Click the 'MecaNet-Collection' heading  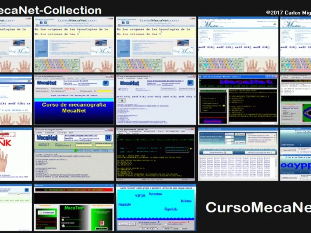click(51, 10)
